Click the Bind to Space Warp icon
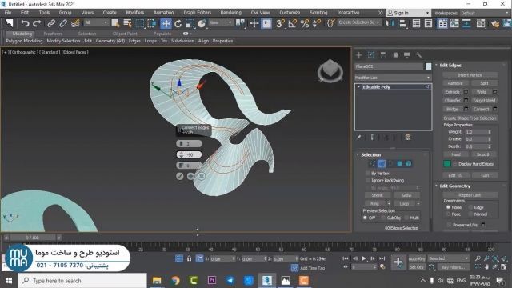This screenshot has width=512, height=288. point(75,23)
